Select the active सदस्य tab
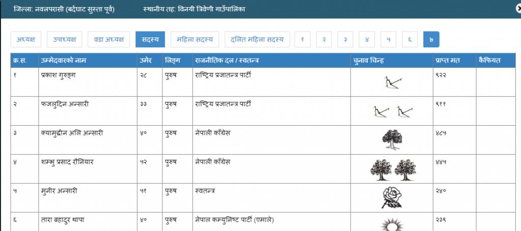This screenshot has height=231, width=521. [x=150, y=39]
